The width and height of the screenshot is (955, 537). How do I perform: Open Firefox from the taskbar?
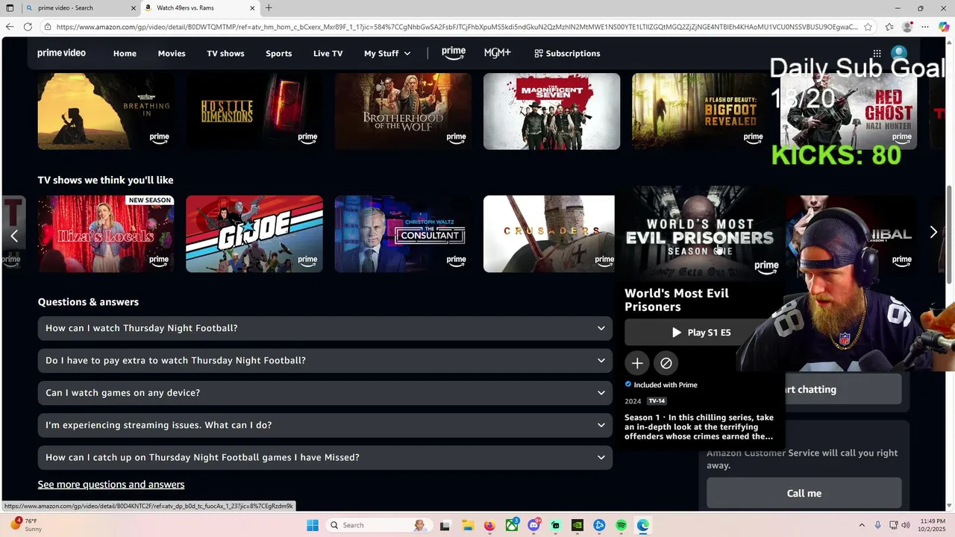(x=489, y=525)
